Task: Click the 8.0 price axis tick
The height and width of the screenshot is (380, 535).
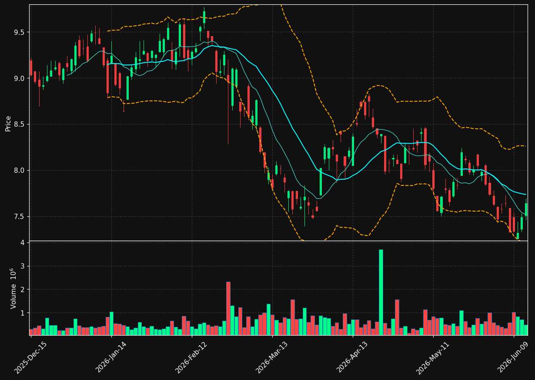Action: coord(20,171)
